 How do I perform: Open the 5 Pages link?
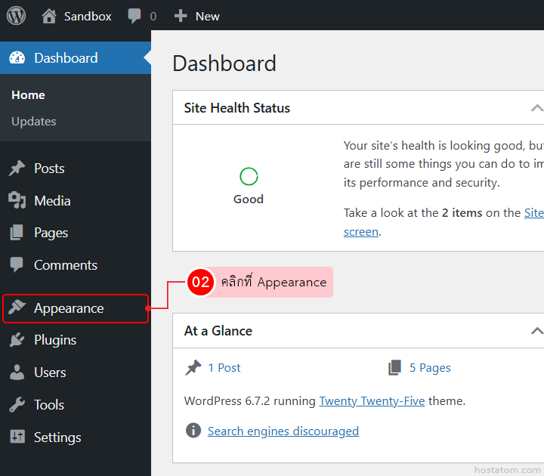[x=430, y=368]
